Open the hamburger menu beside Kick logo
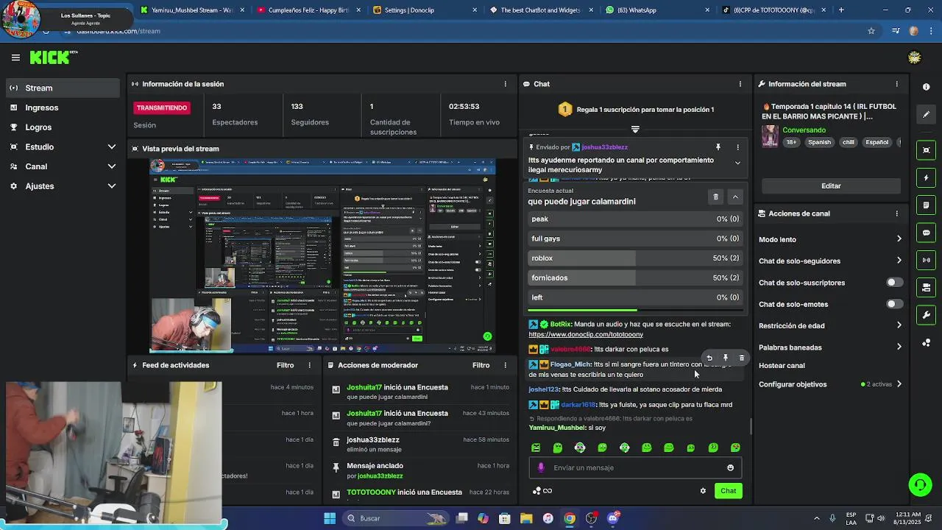 pos(15,57)
